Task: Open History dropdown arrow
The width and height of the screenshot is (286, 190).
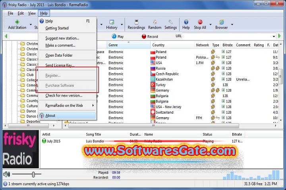Action: [122, 25]
